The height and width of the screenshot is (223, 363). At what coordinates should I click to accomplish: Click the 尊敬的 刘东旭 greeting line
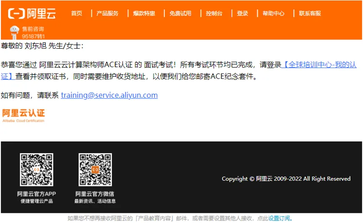point(42,46)
